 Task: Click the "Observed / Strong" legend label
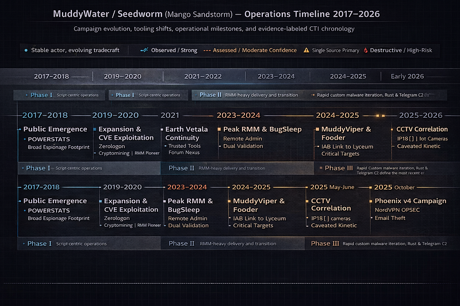[x=174, y=51]
